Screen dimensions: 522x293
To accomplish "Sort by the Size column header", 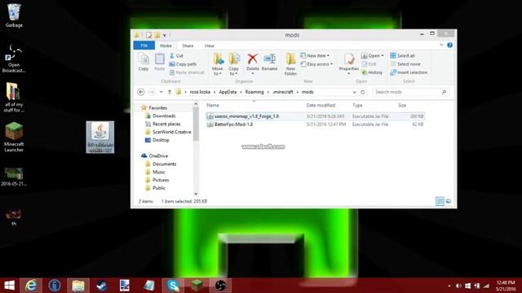I will pyautogui.click(x=402, y=105).
